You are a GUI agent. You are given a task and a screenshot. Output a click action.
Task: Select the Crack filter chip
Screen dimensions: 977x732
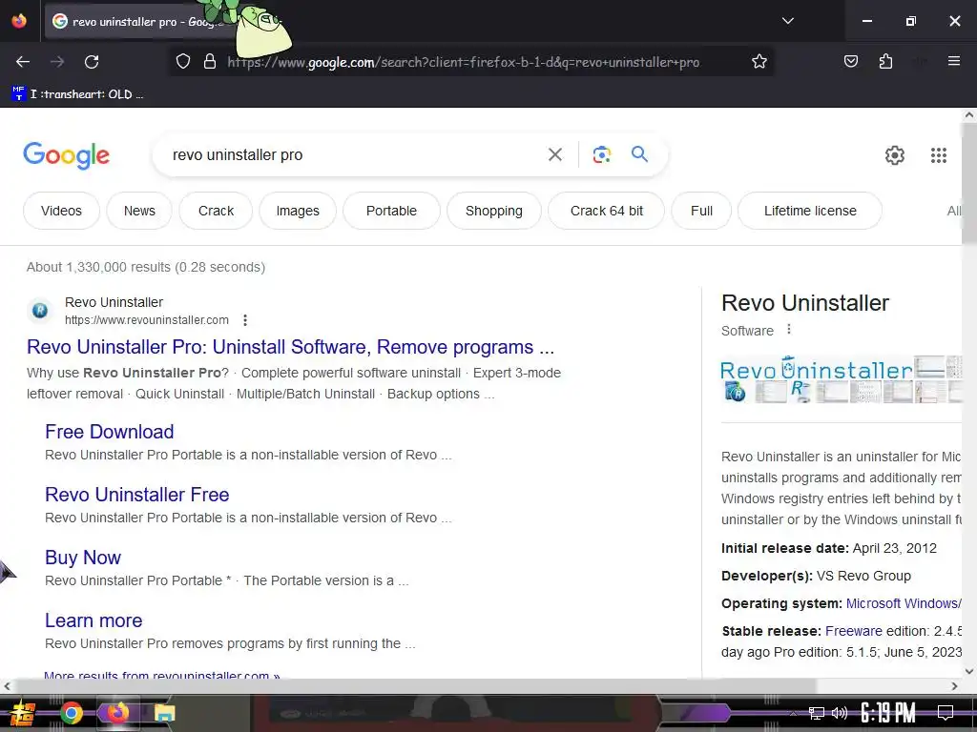point(216,211)
